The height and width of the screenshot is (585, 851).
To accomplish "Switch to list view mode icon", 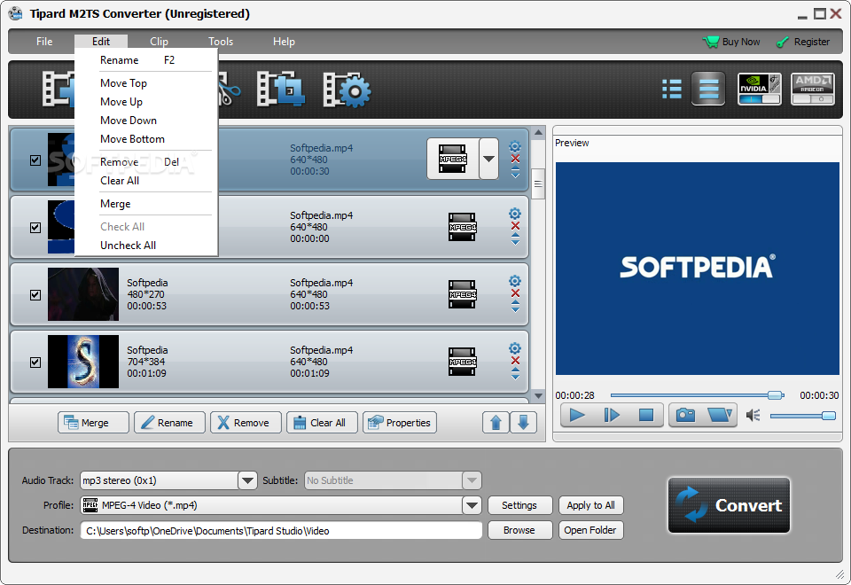I will [672, 89].
